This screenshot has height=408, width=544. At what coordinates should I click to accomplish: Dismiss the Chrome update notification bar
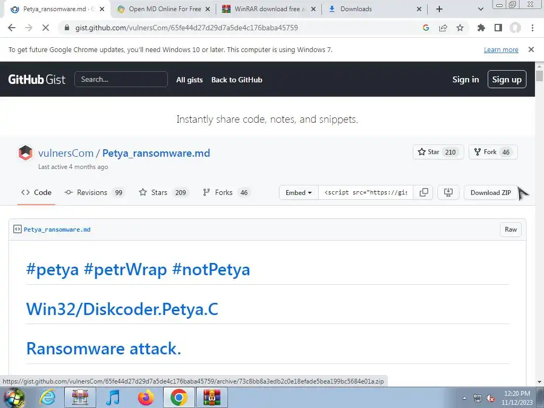[x=531, y=49]
